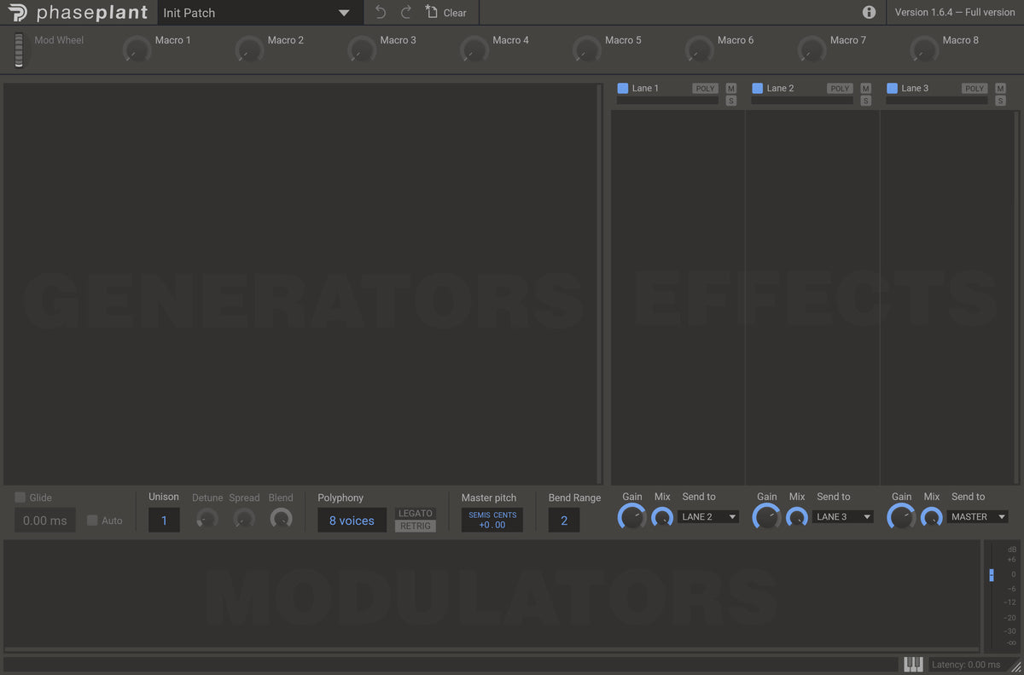Toggle Lane 1 enable square
Screen dimensions: 1024x675
pos(623,89)
